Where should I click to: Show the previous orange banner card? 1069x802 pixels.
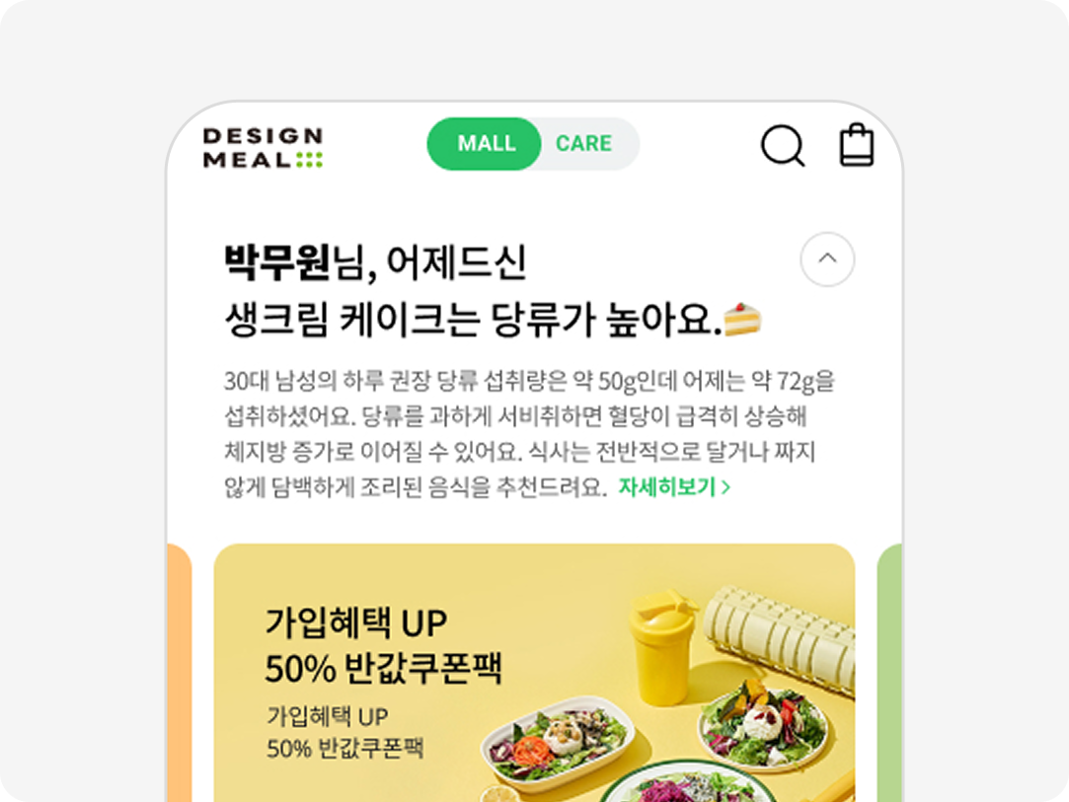click(180, 673)
